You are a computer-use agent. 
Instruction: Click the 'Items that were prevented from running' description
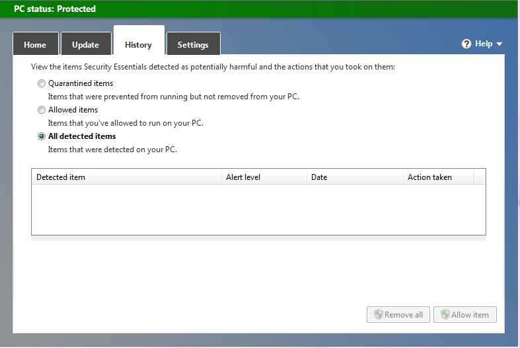(174, 97)
